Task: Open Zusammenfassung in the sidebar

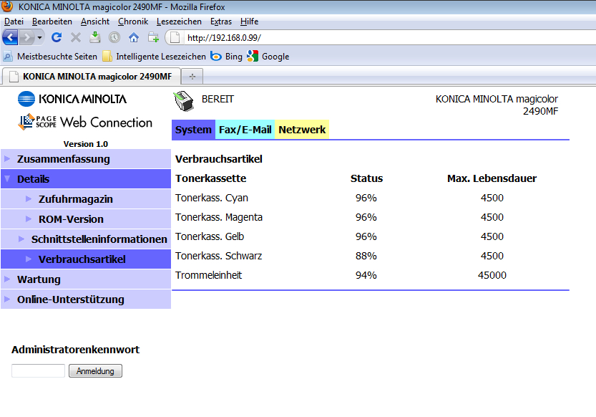Action: 86,159
